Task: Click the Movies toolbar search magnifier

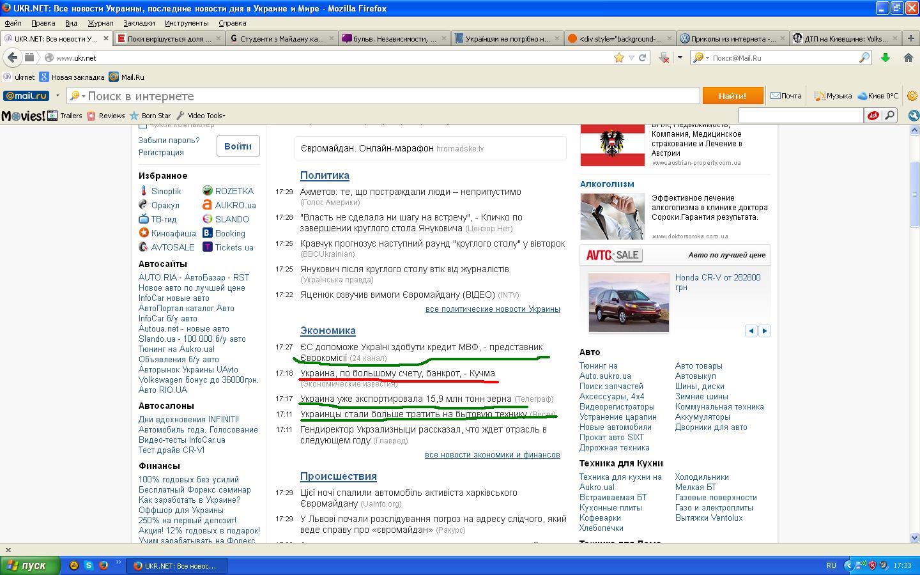Action: (x=889, y=116)
